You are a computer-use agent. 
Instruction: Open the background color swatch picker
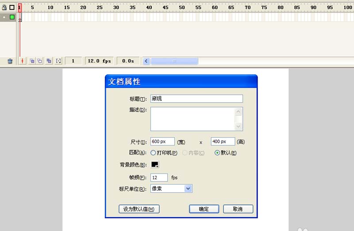[155, 165]
